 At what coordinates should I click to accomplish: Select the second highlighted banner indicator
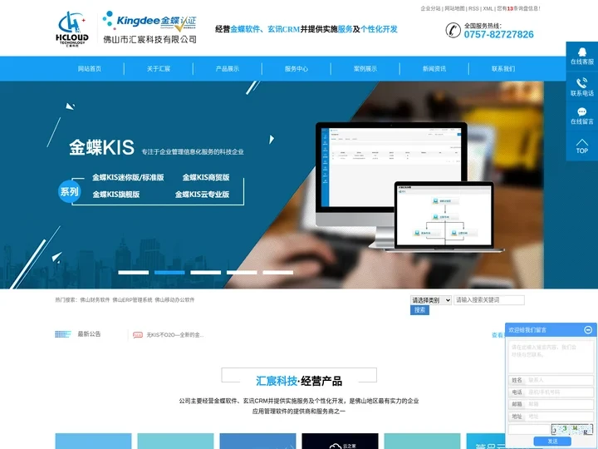point(169,272)
